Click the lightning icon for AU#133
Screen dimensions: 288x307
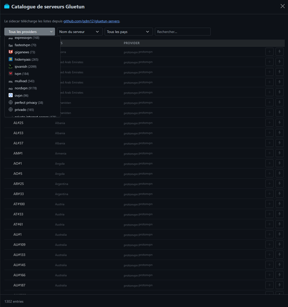click(x=280, y=254)
